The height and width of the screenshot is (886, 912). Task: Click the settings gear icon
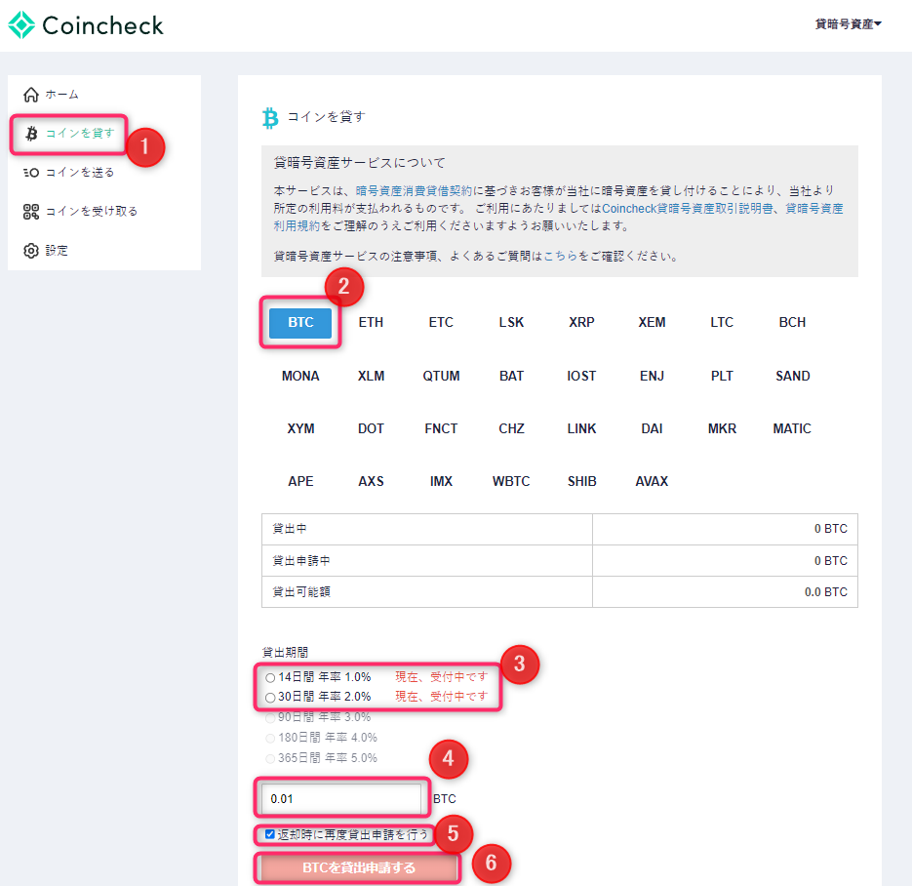[31, 251]
